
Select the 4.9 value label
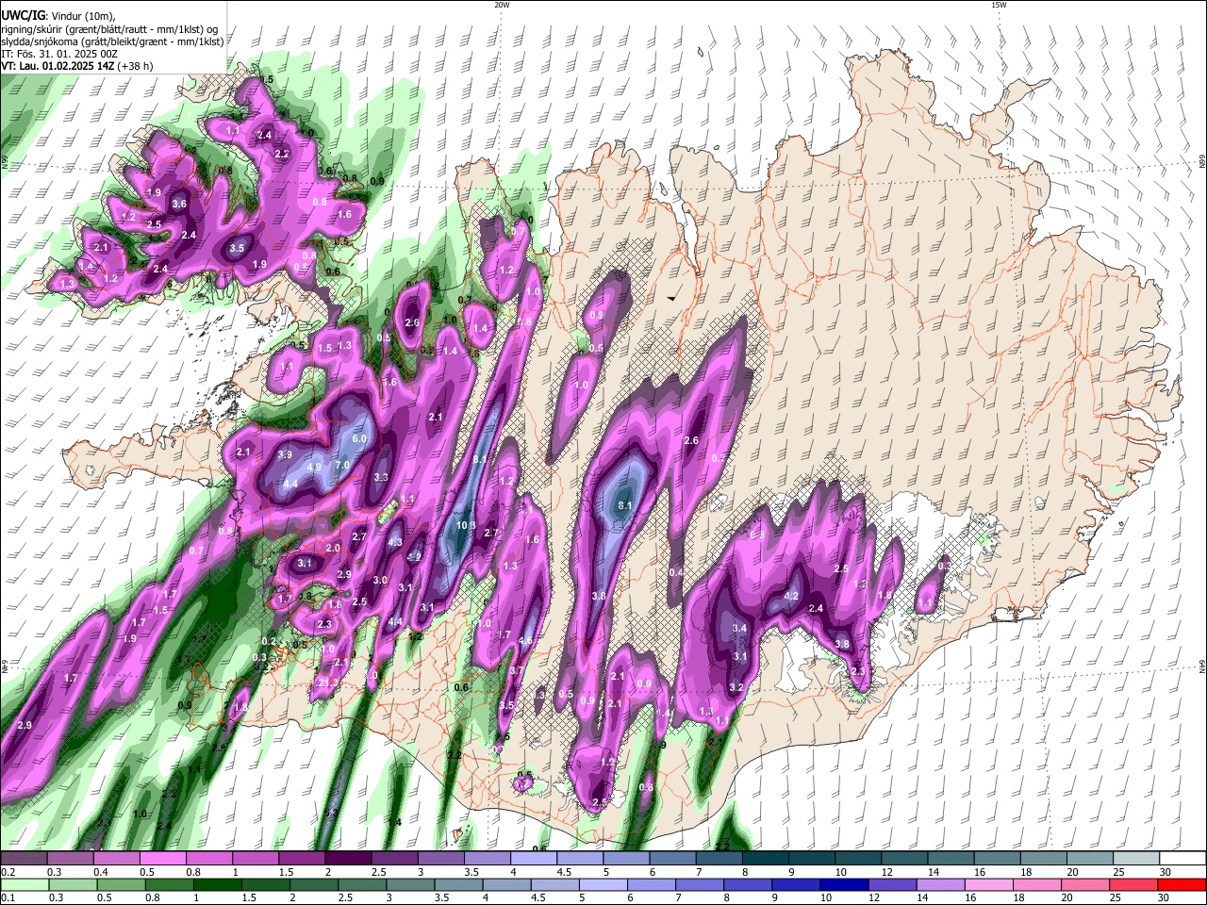coord(314,467)
